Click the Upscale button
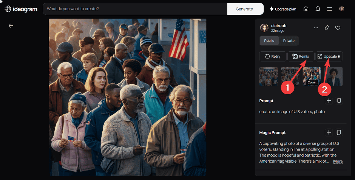355x180 pixels. click(329, 56)
